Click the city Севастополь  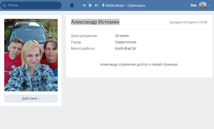[126, 42]
